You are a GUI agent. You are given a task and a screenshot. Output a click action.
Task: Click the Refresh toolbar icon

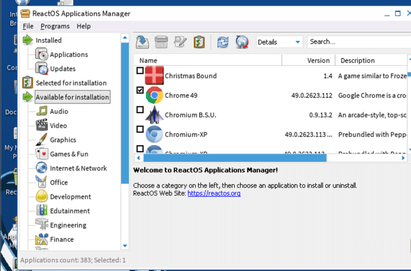[x=222, y=42]
